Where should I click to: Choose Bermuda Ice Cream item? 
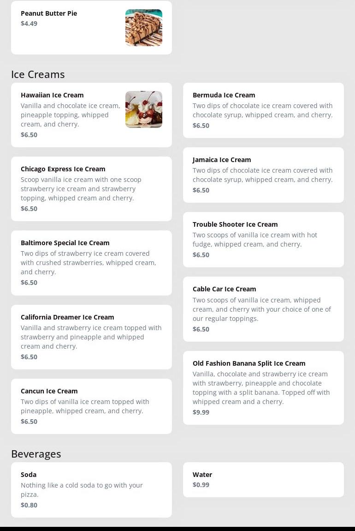(263, 110)
